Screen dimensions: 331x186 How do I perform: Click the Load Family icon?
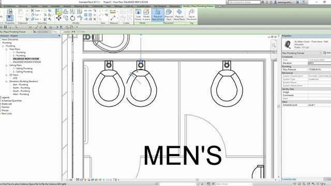138,14
